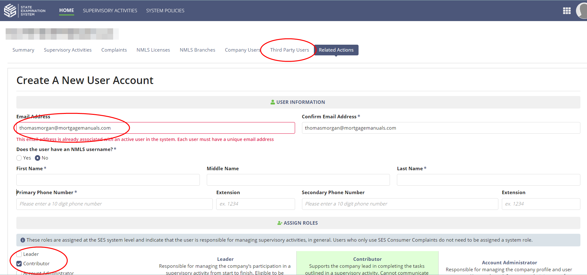The height and width of the screenshot is (275, 587).
Task: Click the Primary Phone Number field
Action: 114,204
